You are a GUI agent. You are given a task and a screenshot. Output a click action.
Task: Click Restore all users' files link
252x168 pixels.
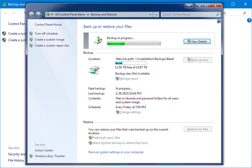(x=106, y=138)
